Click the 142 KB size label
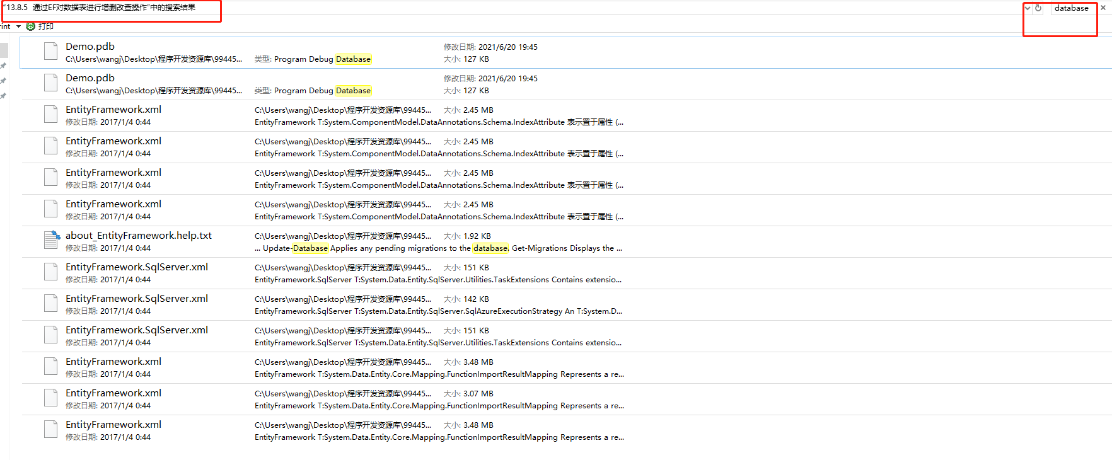 (466, 299)
